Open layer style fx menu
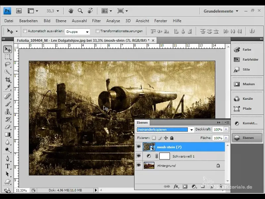Screen dimensions: 265x199 (x=176, y=186)
